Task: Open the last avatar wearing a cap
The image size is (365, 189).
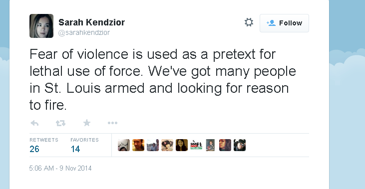Action: point(240,145)
